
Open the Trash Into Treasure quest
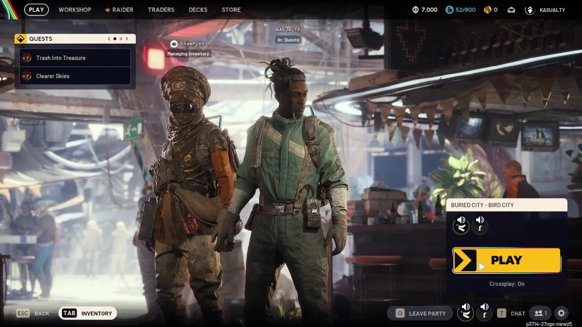[x=75, y=58]
